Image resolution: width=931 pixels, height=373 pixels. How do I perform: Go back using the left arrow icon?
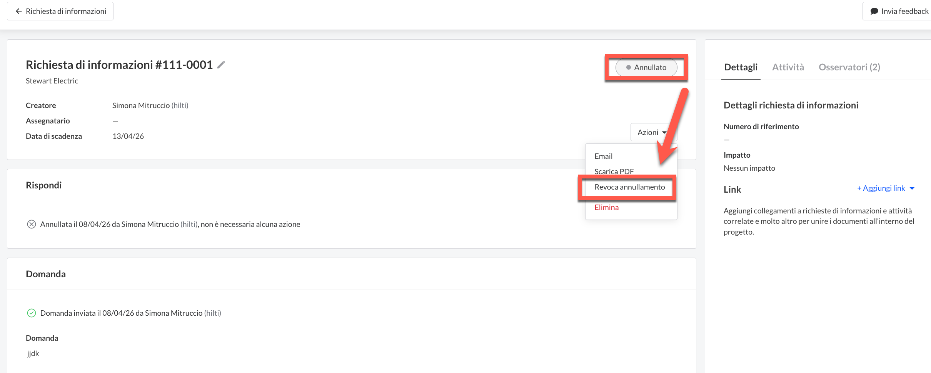(x=18, y=11)
